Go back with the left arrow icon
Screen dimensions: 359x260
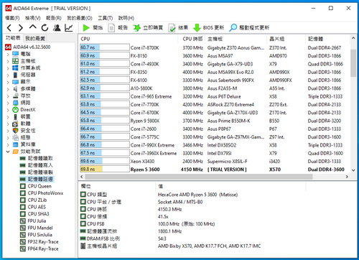pyautogui.click(x=9, y=28)
